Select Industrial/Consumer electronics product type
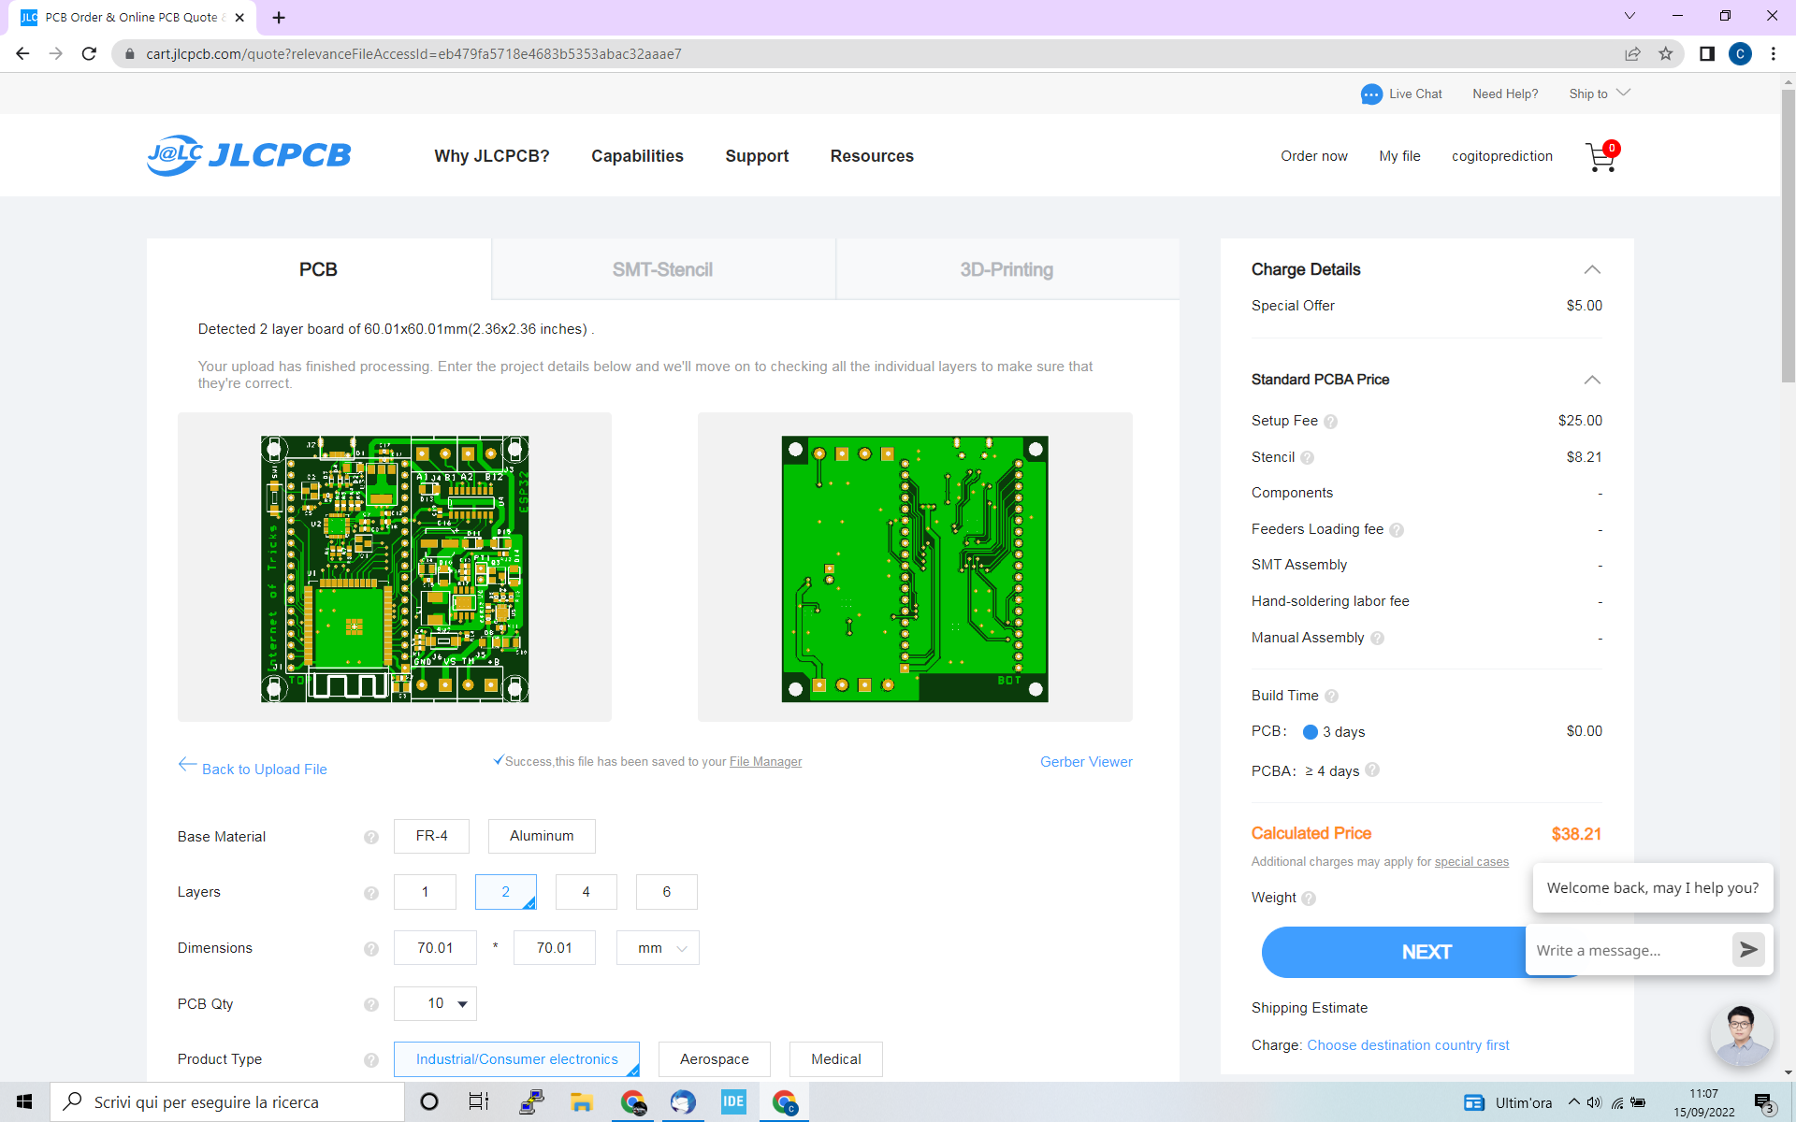This screenshot has width=1796, height=1122. coord(516,1058)
